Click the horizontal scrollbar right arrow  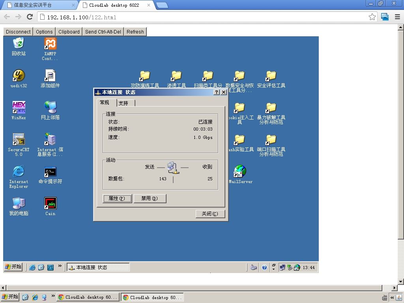tap(395, 288)
